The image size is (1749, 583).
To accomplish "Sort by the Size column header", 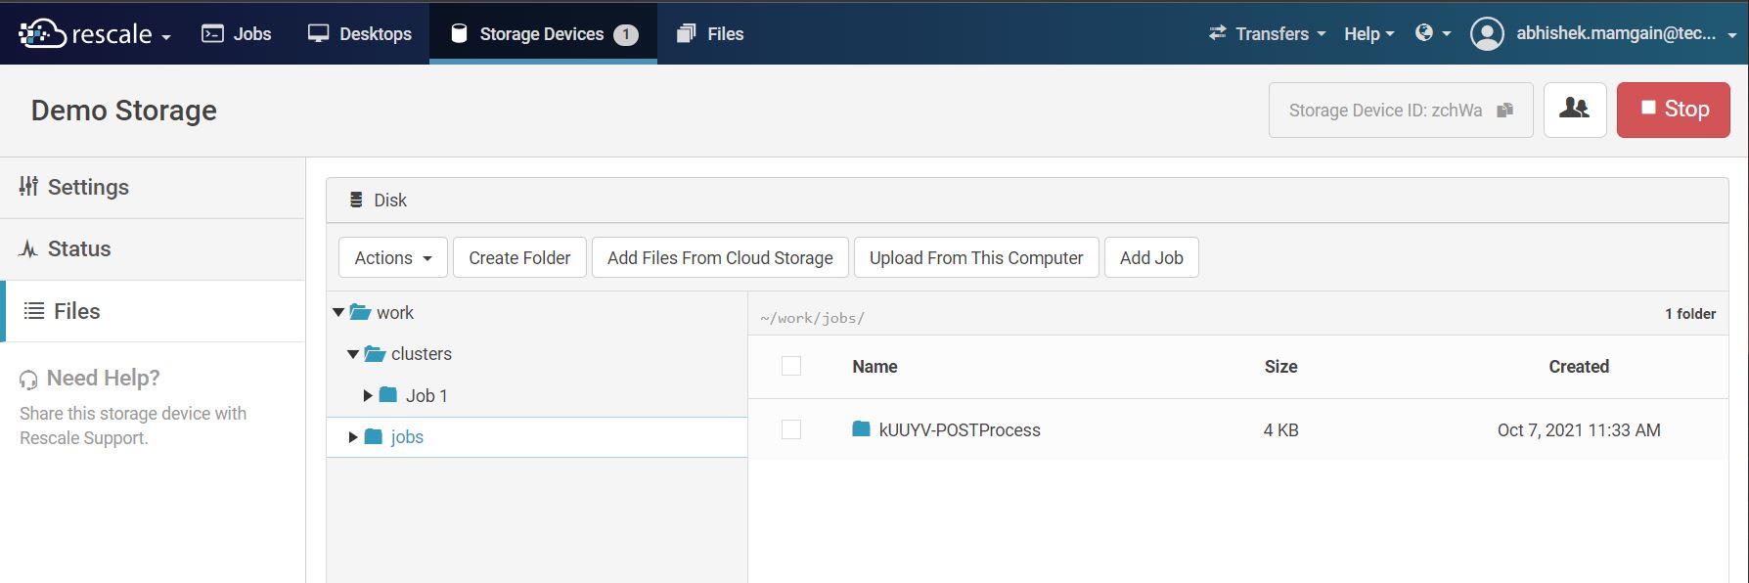I will (1280, 366).
